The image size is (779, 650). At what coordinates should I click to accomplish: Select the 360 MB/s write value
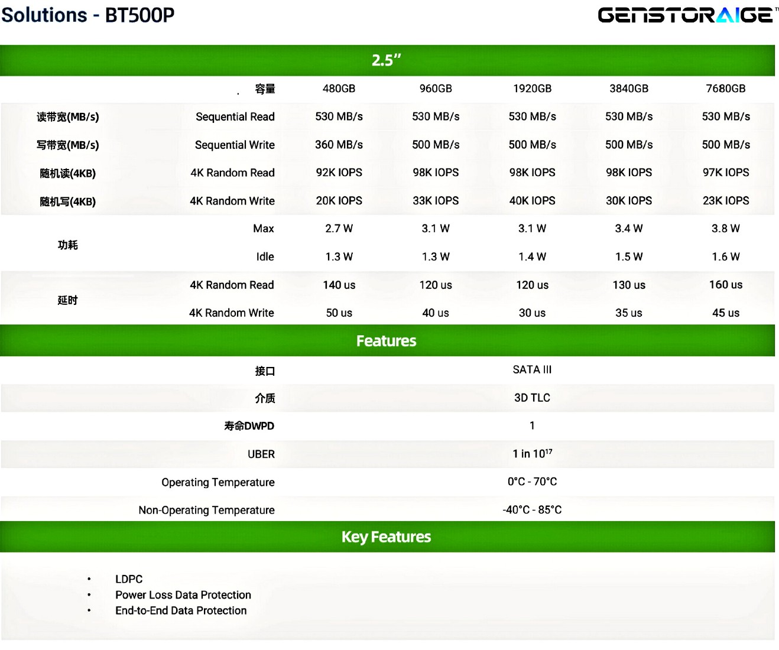click(339, 145)
